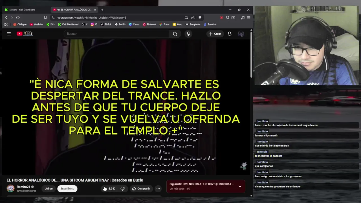Expand the Siguiente playlist panel chevron
361x203 pixels.
[x=240, y=186]
